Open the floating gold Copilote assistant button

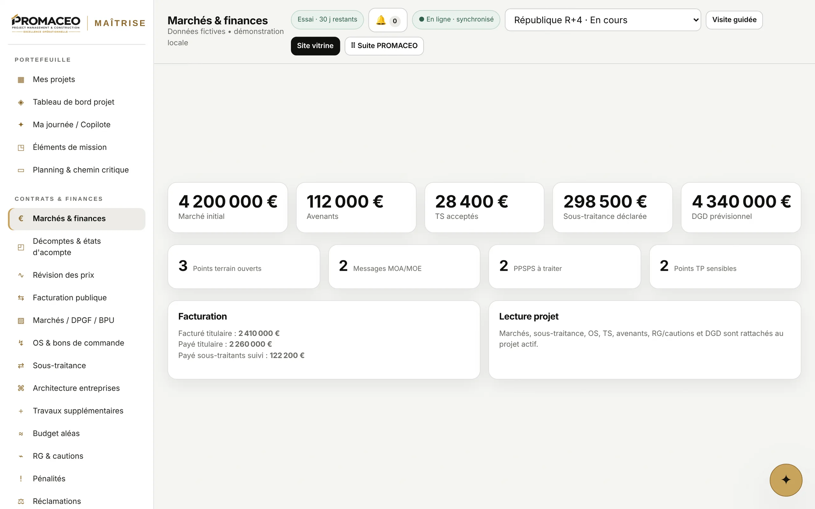click(x=786, y=480)
